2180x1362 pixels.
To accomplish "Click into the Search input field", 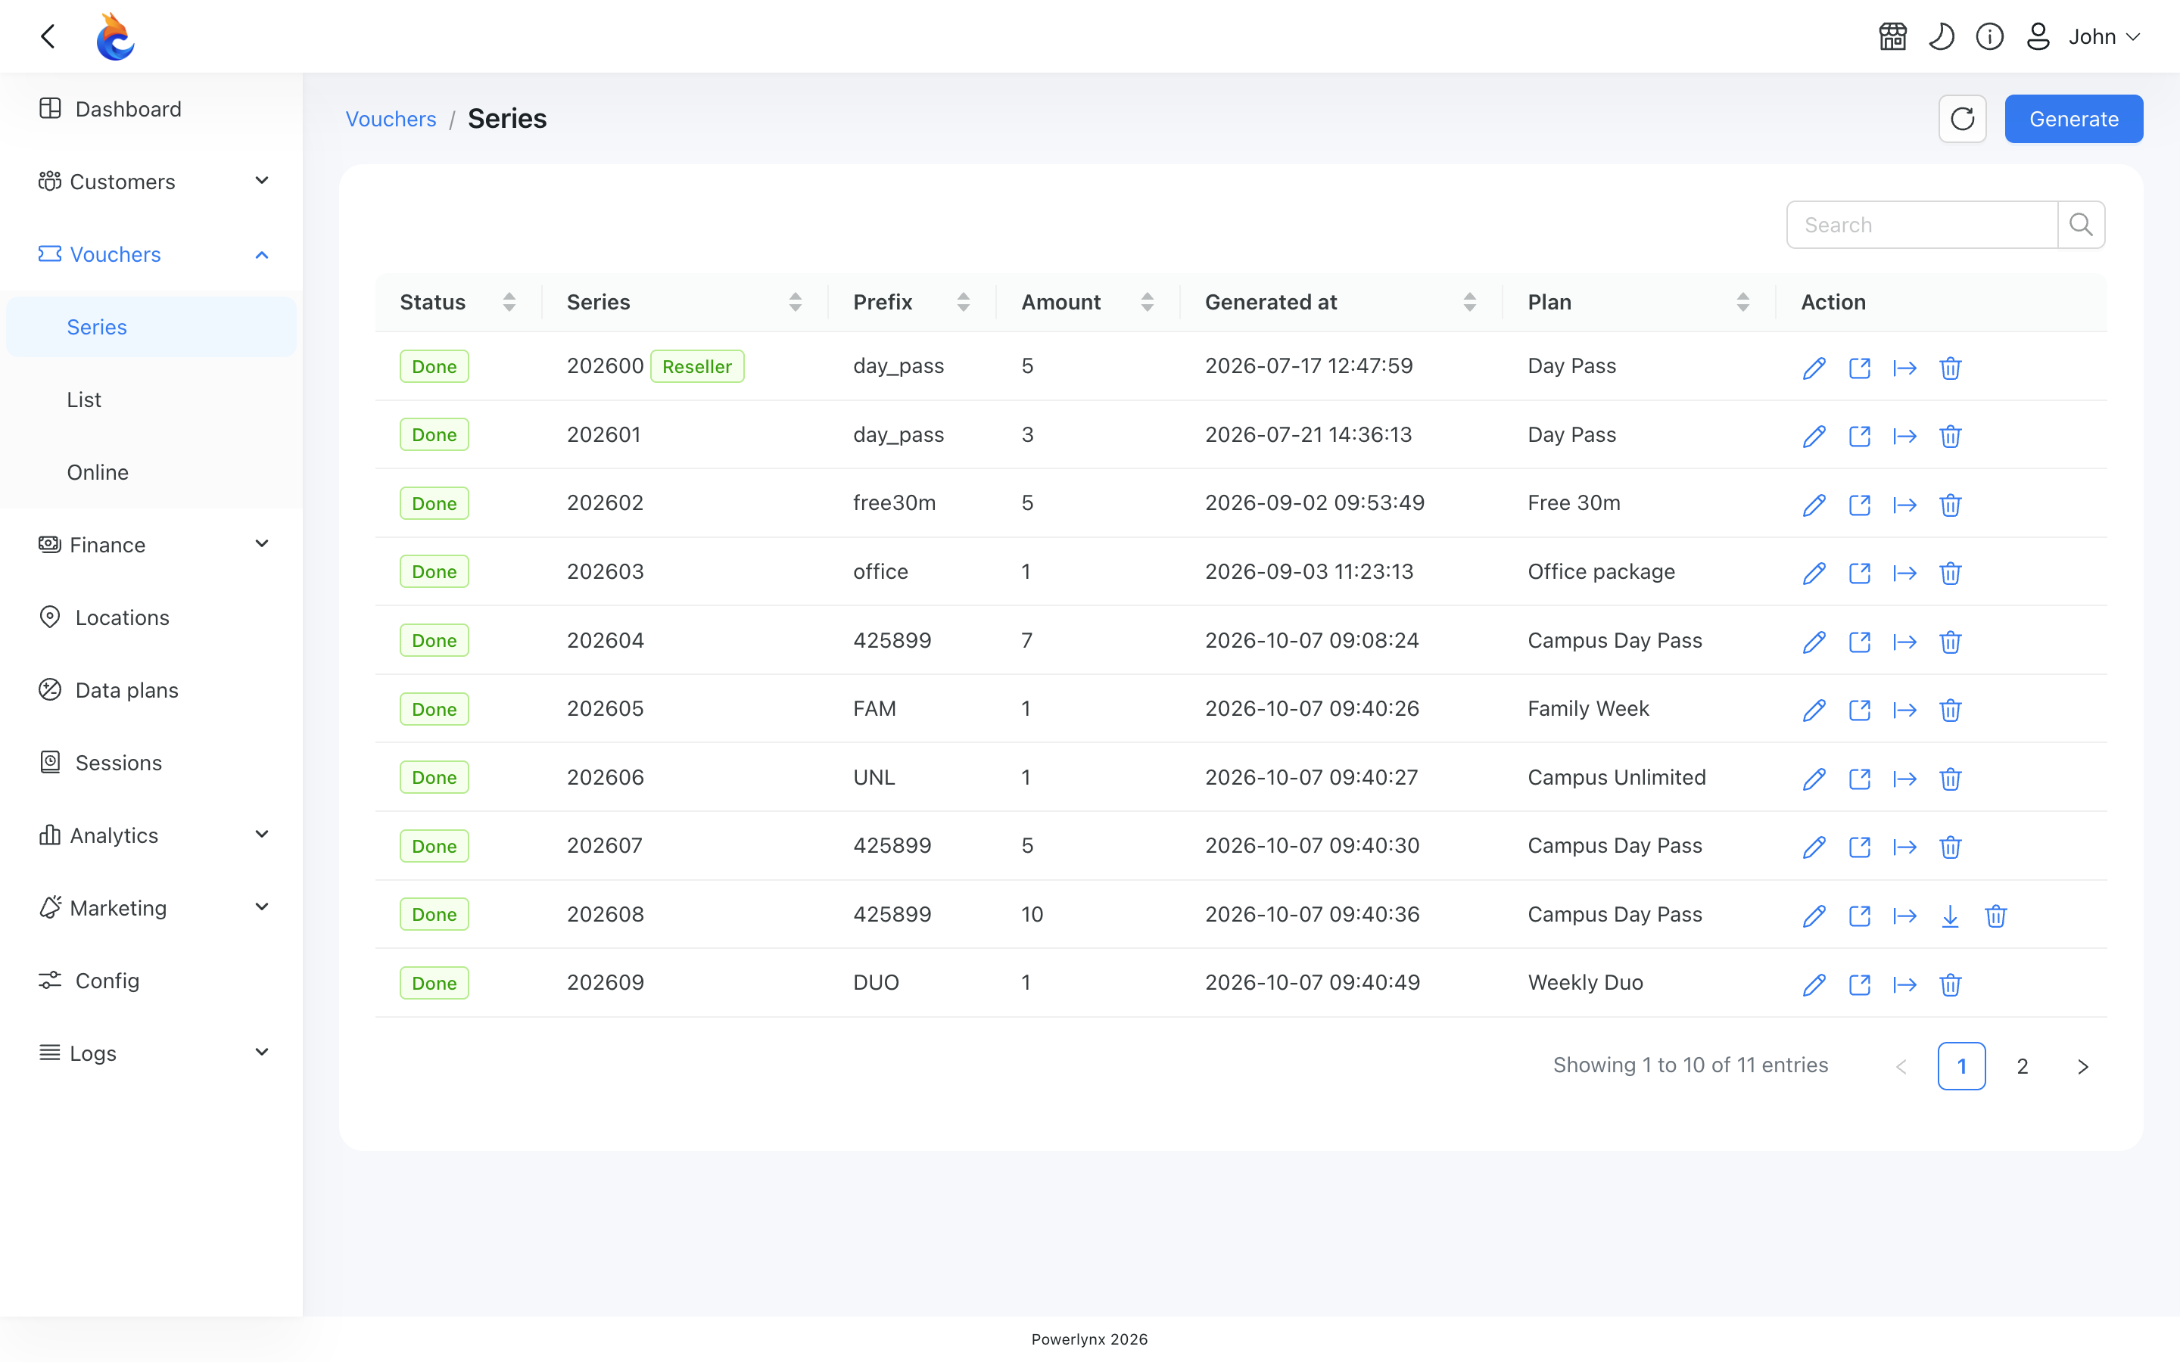I will [x=1923, y=224].
